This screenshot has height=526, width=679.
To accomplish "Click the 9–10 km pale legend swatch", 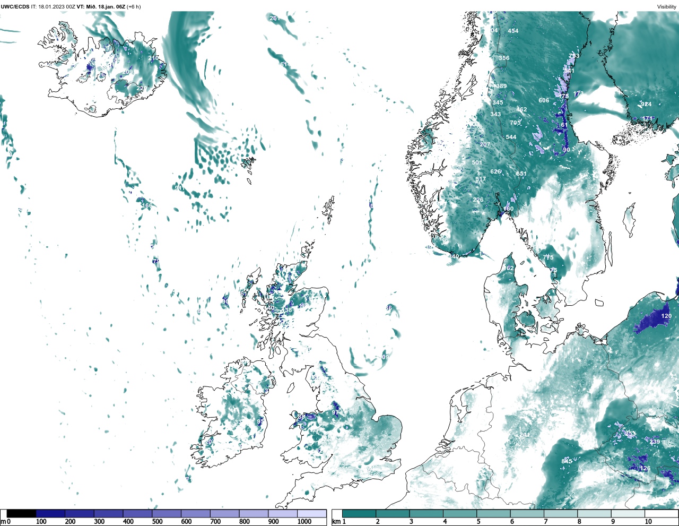I will [x=628, y=513].
